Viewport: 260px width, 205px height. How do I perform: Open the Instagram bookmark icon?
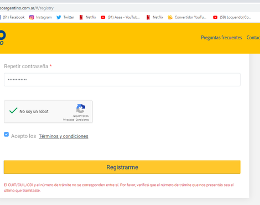click(32, 17)
